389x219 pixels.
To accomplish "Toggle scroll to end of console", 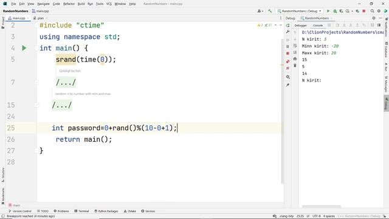I will point(295,52).
